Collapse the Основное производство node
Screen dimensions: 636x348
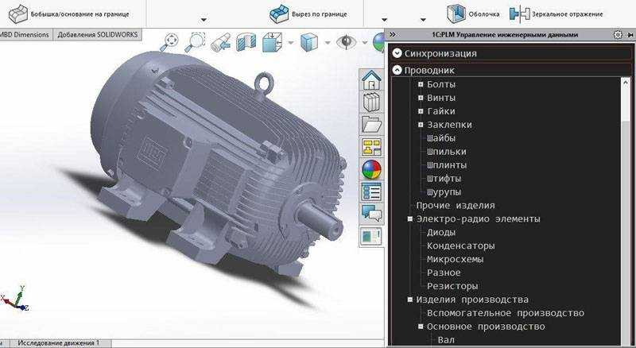tap(421, 327)
